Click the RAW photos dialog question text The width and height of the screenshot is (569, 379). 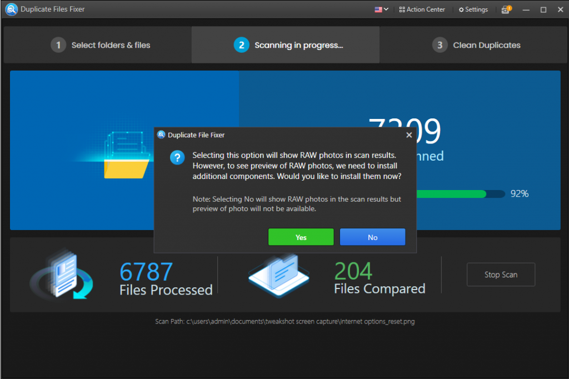tap(297, 166)
